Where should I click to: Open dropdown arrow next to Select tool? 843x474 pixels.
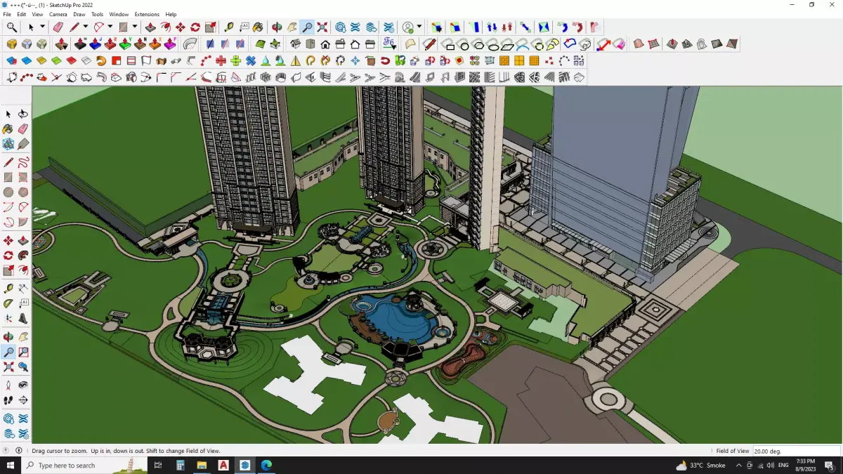pyautogui.click(x=42, y=27)
